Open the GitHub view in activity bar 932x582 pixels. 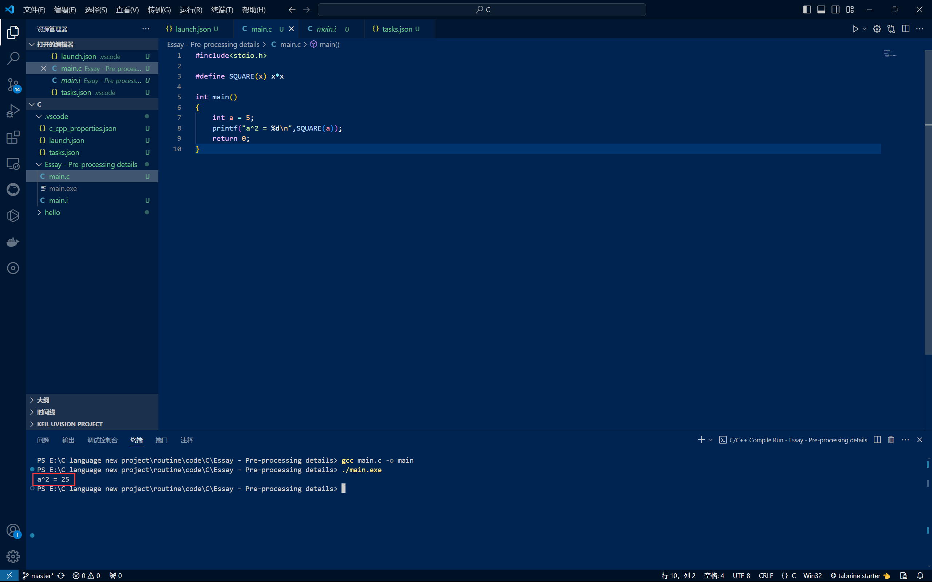pos(13,190)
